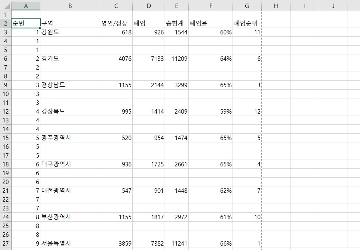This screenshot has width=360, height=250.
Task: Select row 2 header
Action: click(6, 24)
